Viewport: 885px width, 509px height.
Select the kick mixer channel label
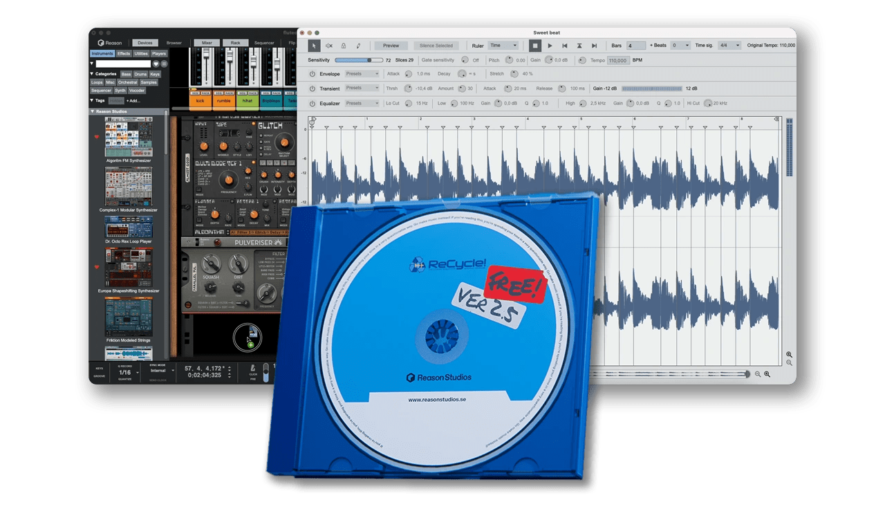(201, 101)
